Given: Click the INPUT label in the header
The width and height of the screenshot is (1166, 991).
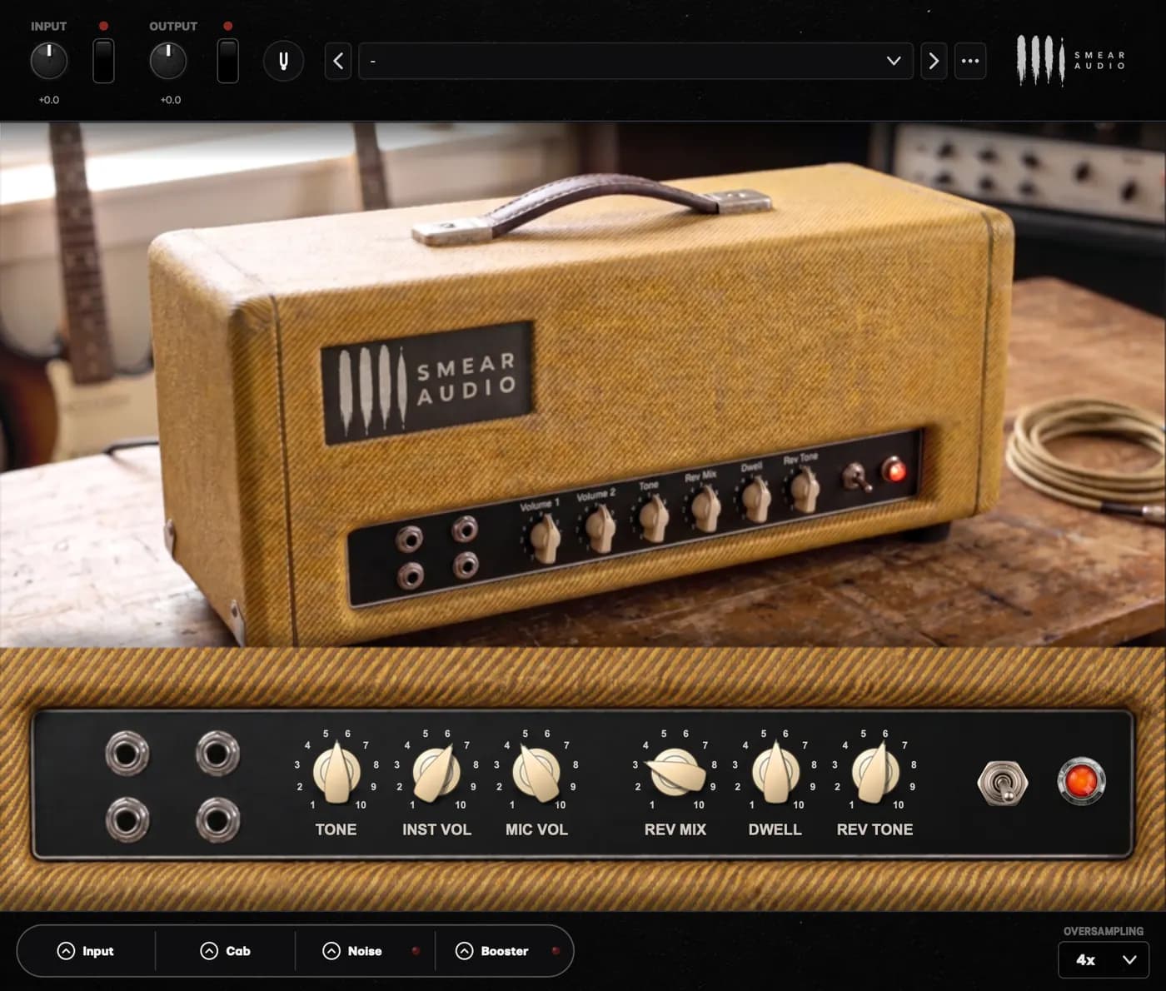Looking at the screenshot, I should pyautogui.click(x=49, y=26).
